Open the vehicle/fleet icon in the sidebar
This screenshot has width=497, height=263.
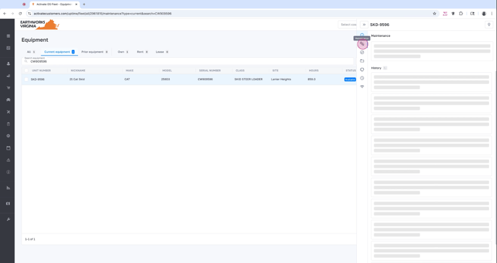pyautogui.click(x=8, y=100)
